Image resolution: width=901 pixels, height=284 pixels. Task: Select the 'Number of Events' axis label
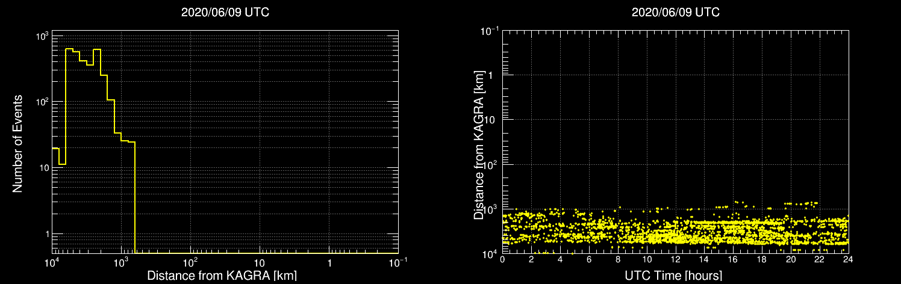[17, 143]
